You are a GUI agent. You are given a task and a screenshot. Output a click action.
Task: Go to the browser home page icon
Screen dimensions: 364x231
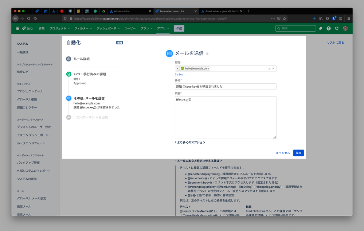tap(35, 18)
